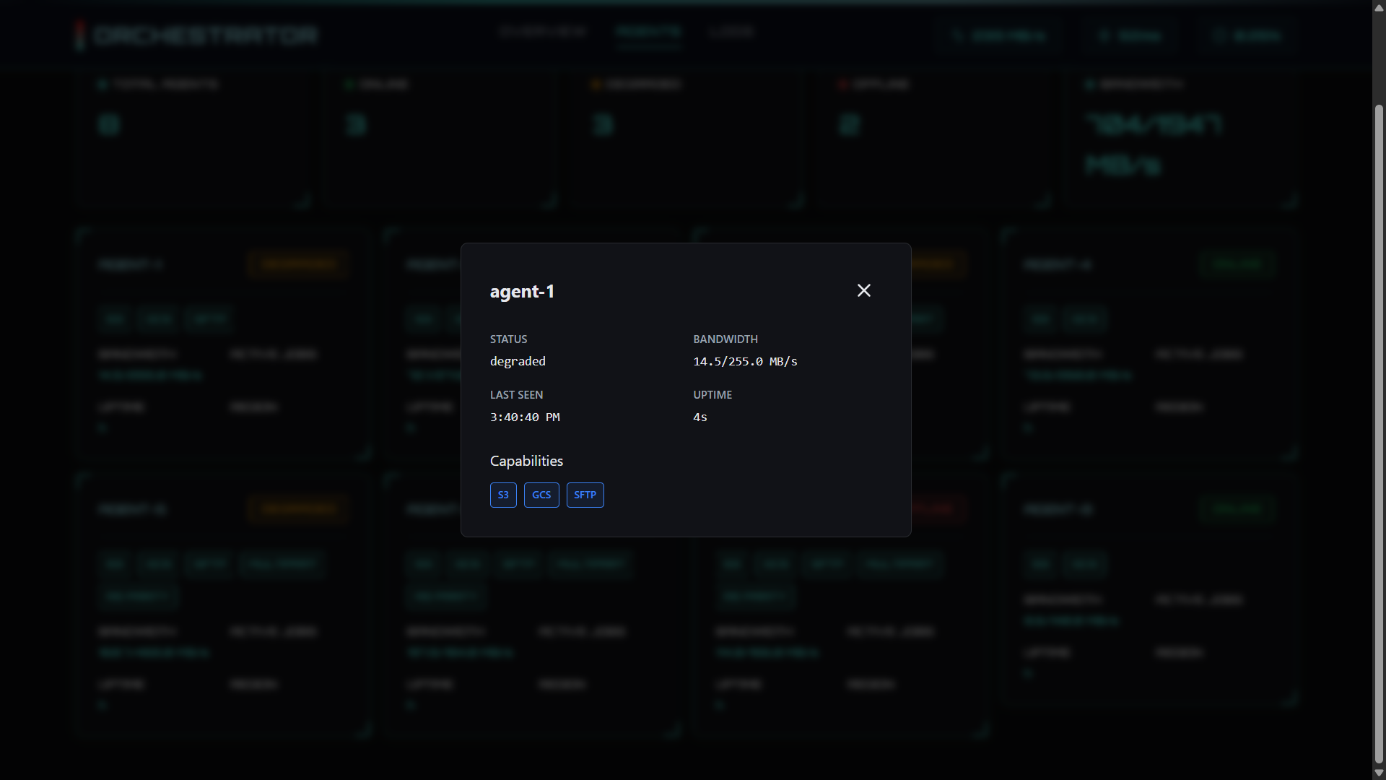Click the 14.5/255.0 MB/s bandwidth value
1386x780 pixels.
(x=745, y=361)
